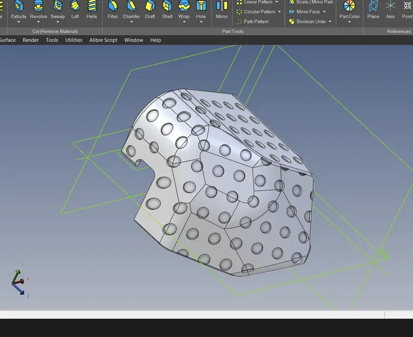This screenshot has width=413, height=337.
Task: Click the Move Face button
Action: point(307,12)
